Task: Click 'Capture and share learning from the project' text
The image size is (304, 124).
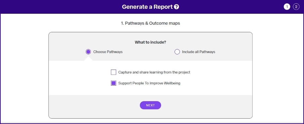Action: 154,72
